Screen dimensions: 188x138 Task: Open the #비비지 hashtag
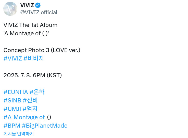34,58
